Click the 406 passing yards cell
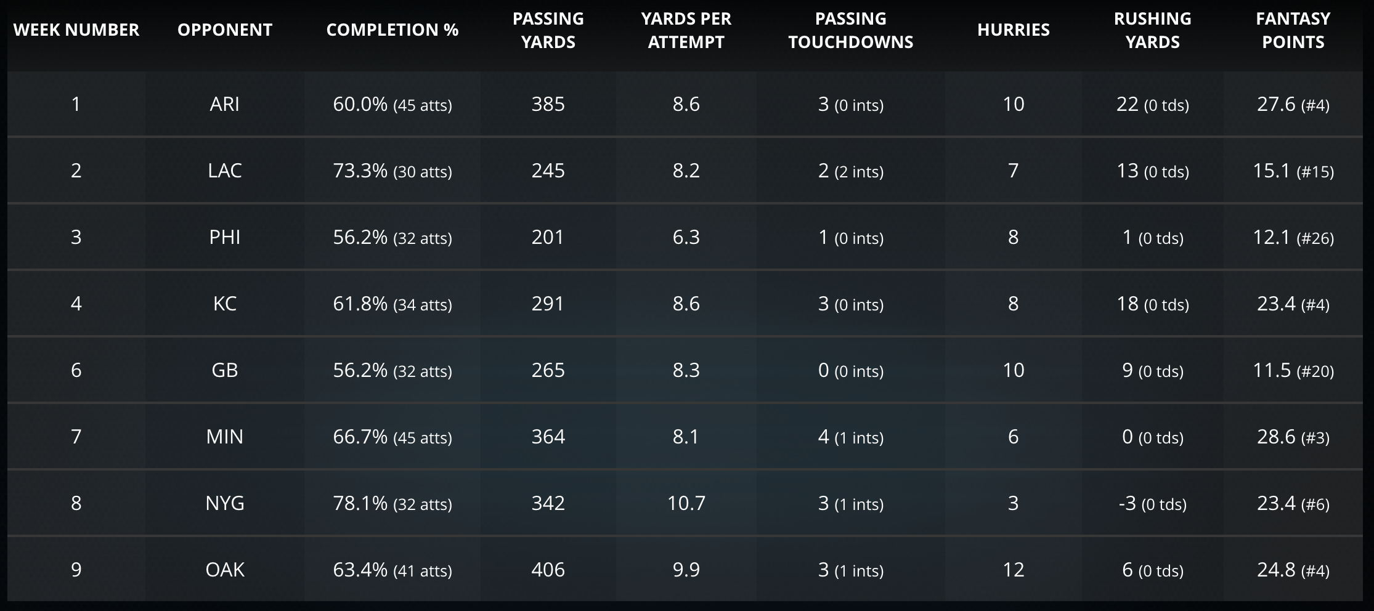1374x611 pixels. point(548,570)
